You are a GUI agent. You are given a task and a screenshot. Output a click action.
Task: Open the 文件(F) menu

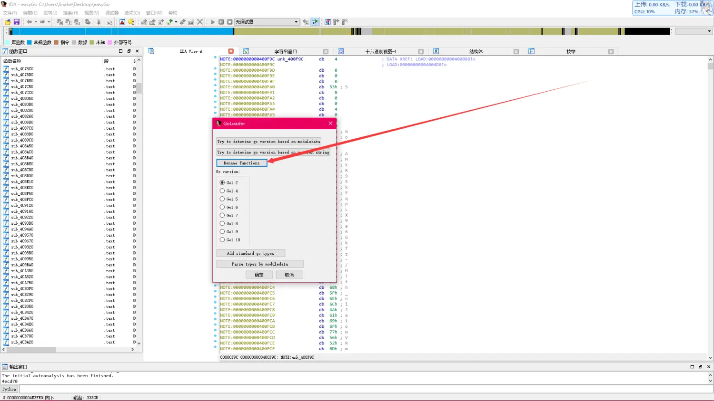coord(10,13)
